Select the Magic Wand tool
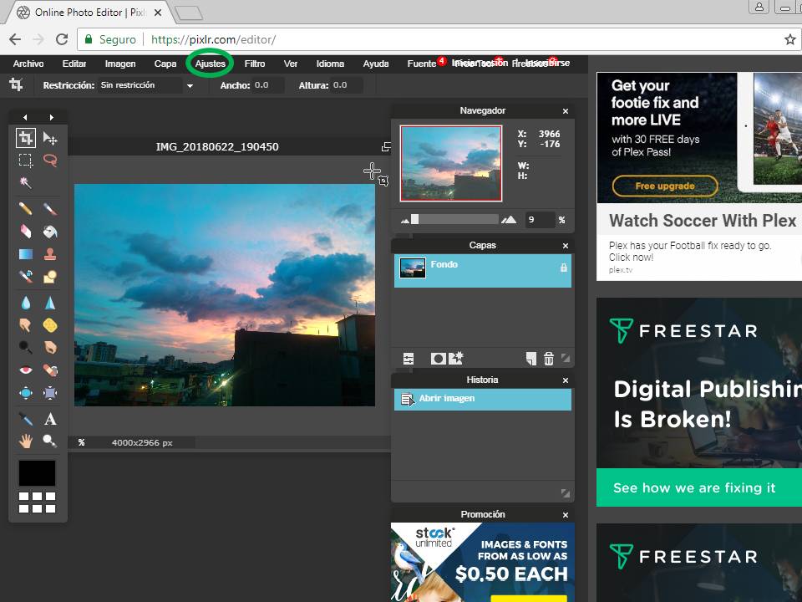The width and height of the screenshot is (802, 602). (x=26, y=183)
